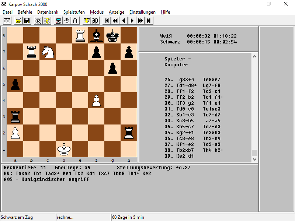This screenshot has width=295, height=221.
Task: Click the HV main line text
Action: click(77, 173)
